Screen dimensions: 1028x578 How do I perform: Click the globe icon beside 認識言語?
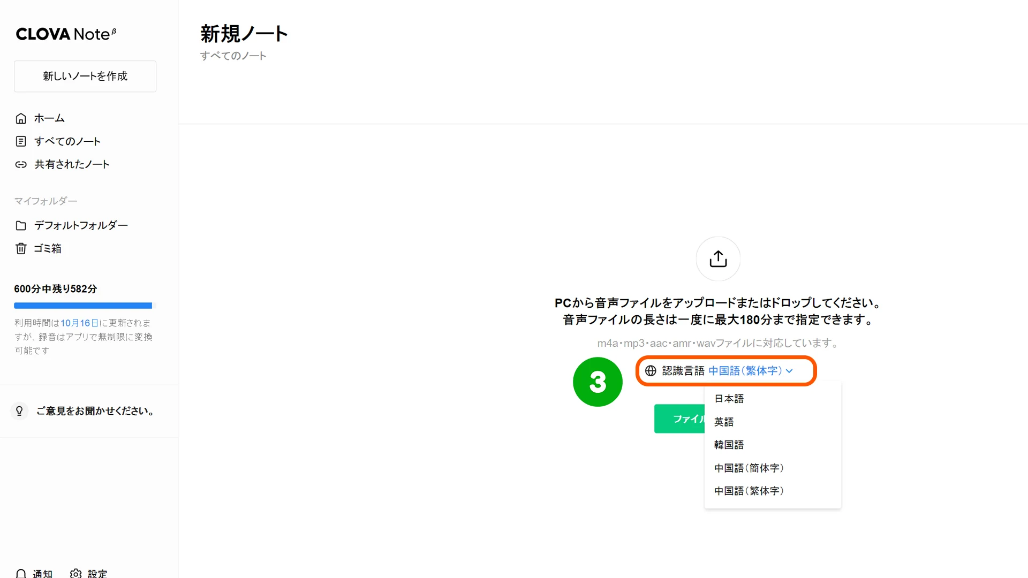point(651,371)
